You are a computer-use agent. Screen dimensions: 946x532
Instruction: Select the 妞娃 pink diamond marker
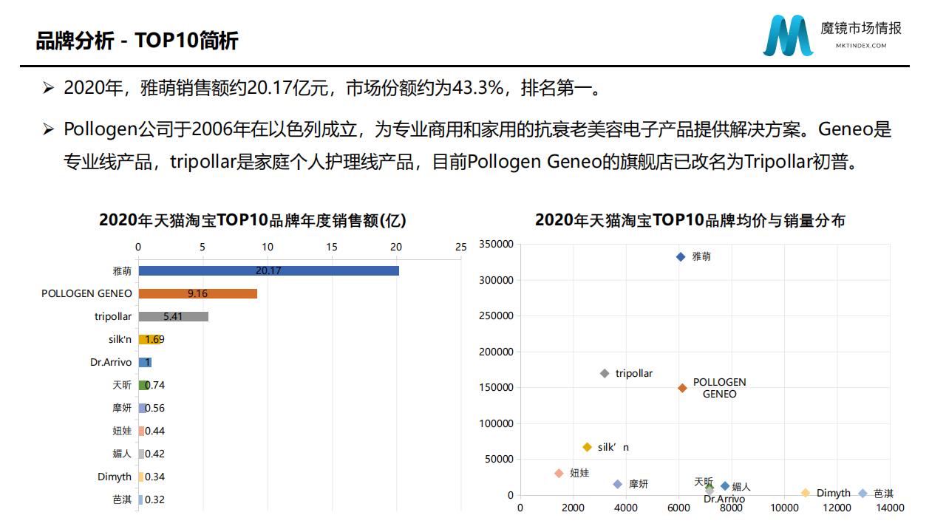pyautogui.click(x=559, y=473)
